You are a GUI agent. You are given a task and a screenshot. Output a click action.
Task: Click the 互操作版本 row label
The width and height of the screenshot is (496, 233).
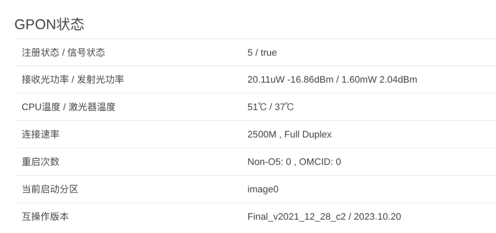tap(45, 217)
